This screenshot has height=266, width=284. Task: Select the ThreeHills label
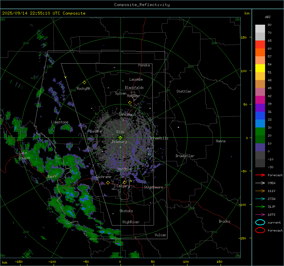coord(159,138)
